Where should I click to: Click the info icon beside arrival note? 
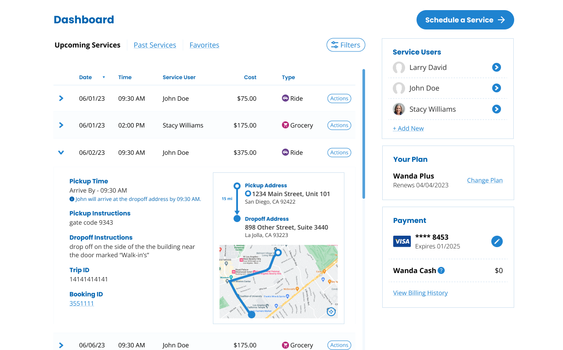(72, 199)
